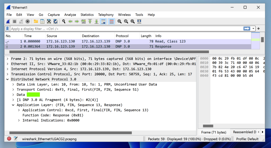This screenshot has height=148, width=271.
Task: Click Profile: Default in status bar
Action: [x=247, y=139]
